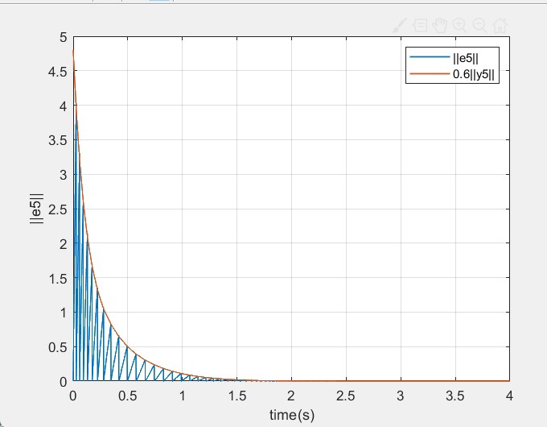
Task: Click the x-axis tick label 4
Action: pos(509,396)
